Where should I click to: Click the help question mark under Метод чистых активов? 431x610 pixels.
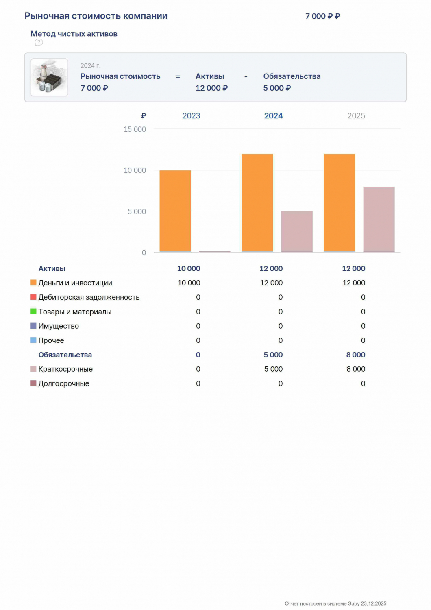39,42
